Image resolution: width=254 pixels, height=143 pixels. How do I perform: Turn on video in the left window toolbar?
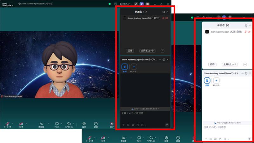[x=21, y=124]
